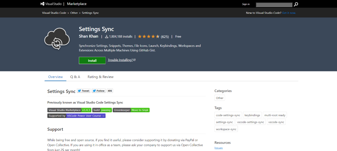Click the workspace-sync tag
Image resolution: width=337 pixels, height=151 pixels.
click(x=226, y=129)
